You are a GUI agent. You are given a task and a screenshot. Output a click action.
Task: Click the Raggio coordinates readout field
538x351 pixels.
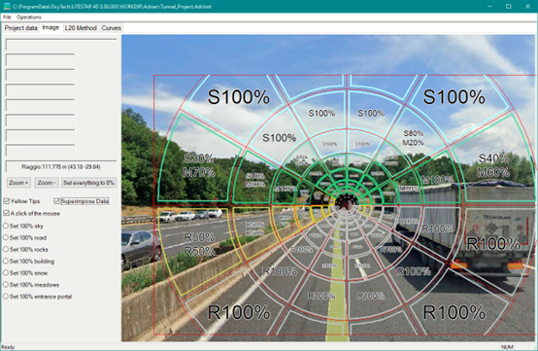pos(61,166)
